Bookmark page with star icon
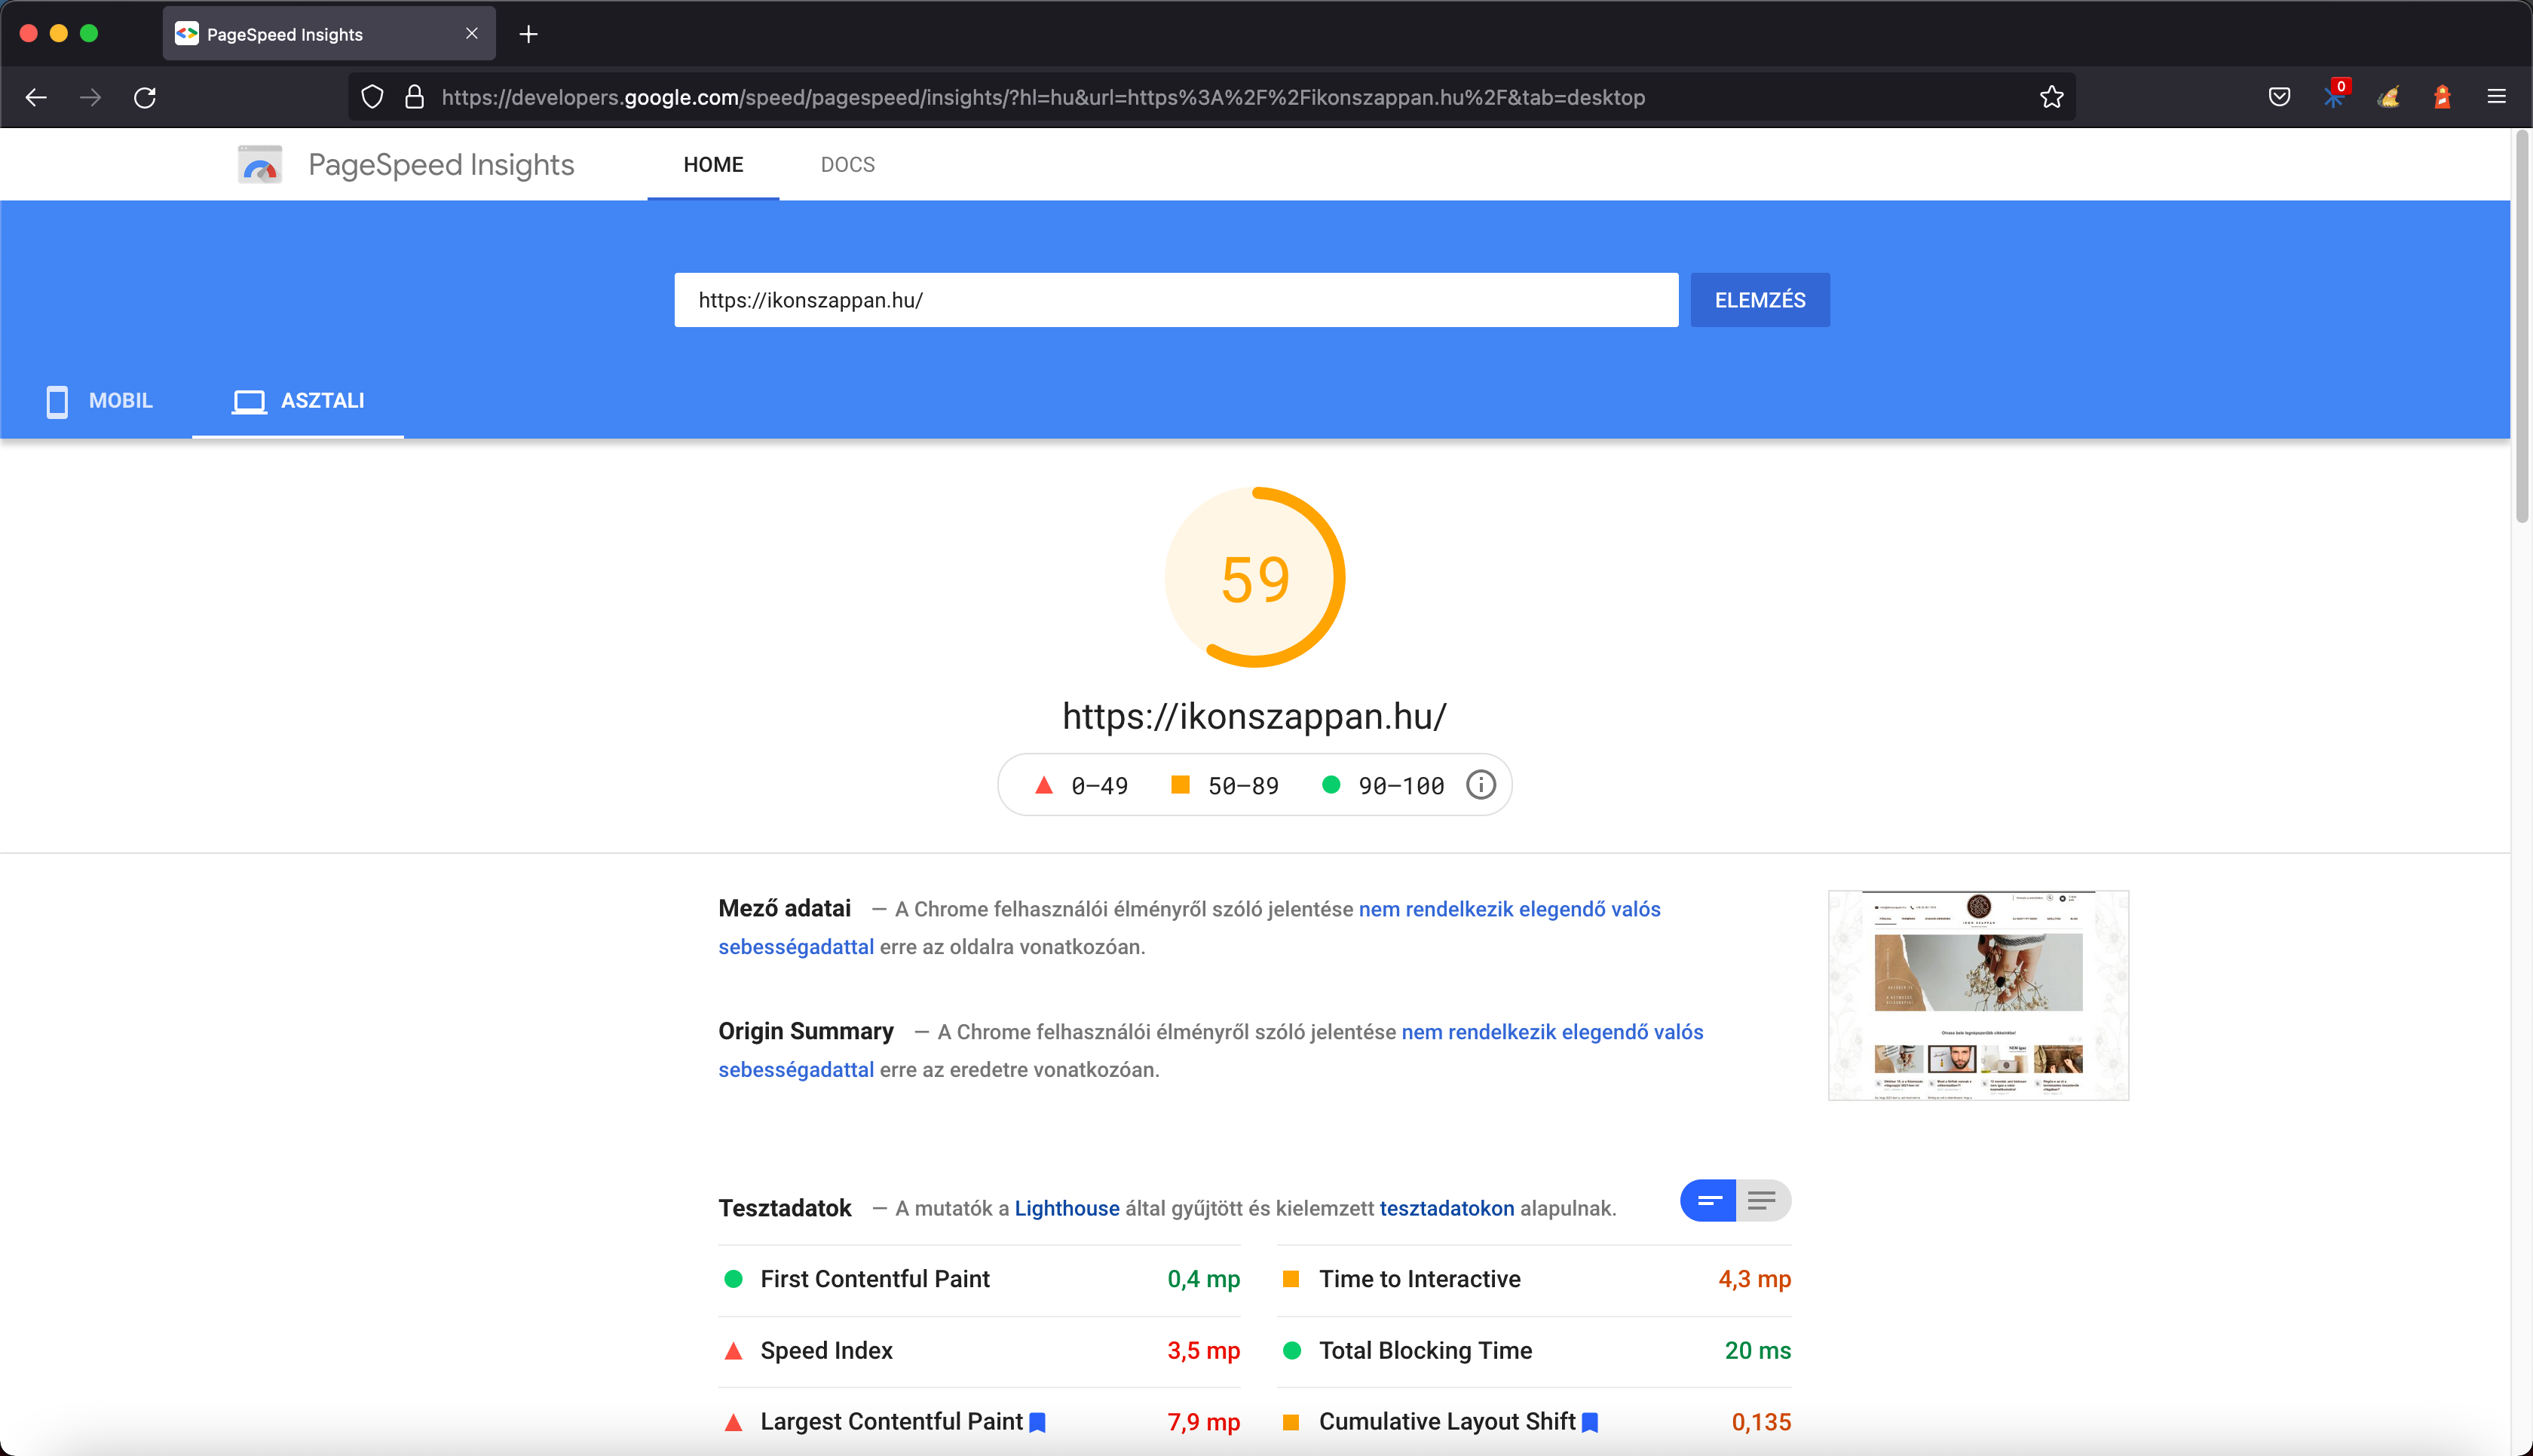Viewport: 2533px width, 1456px height. [2051, 97]
